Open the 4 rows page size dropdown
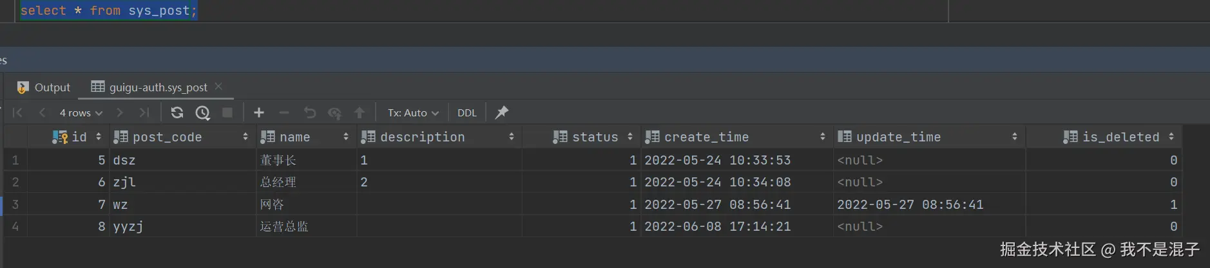This screenshot has height=268, width=1210. coord(81,112)
